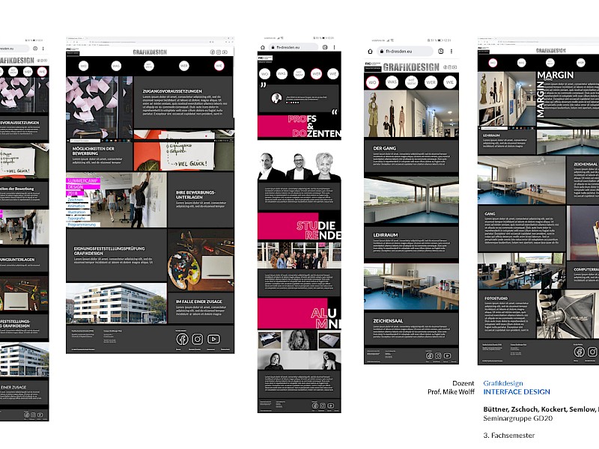Open Facebook icon in Der Gang mockup footer
Viewport: 599px width, 449px height.
429,356
